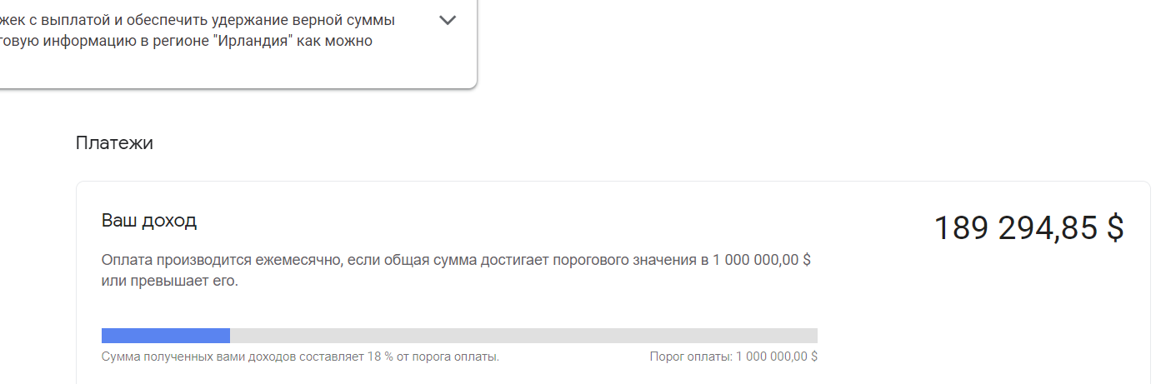Image resolution: width=1171 pixels, height=384 pixels.
Task: Click the "Порог оплаты: 1 000 000,00 $" label
Action: click(x=733, y=357)
